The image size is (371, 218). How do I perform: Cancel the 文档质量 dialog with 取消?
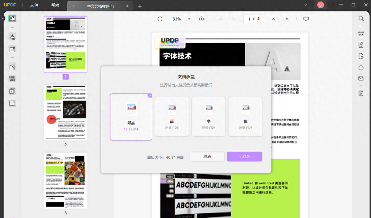coord(207,157)
